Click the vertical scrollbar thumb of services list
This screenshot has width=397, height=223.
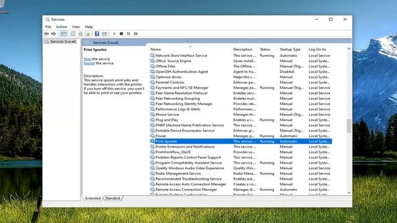click(x=349, y=126)
